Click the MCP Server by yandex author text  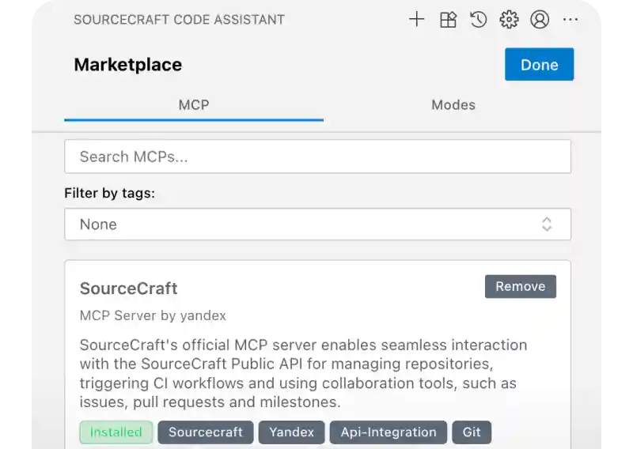tap(153, 315)
